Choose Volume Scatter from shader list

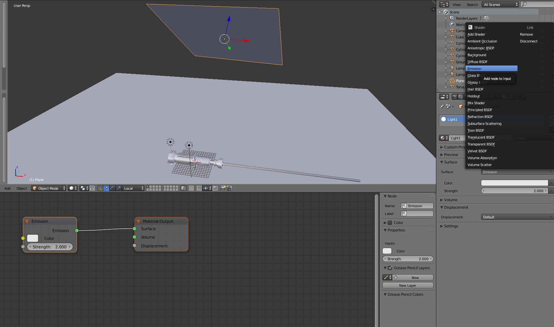pyautogui.click(x=492, y=165)
